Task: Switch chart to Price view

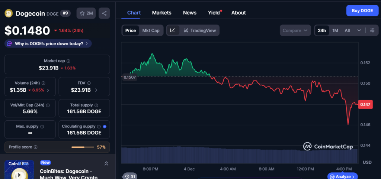Action: pos(131,30)
